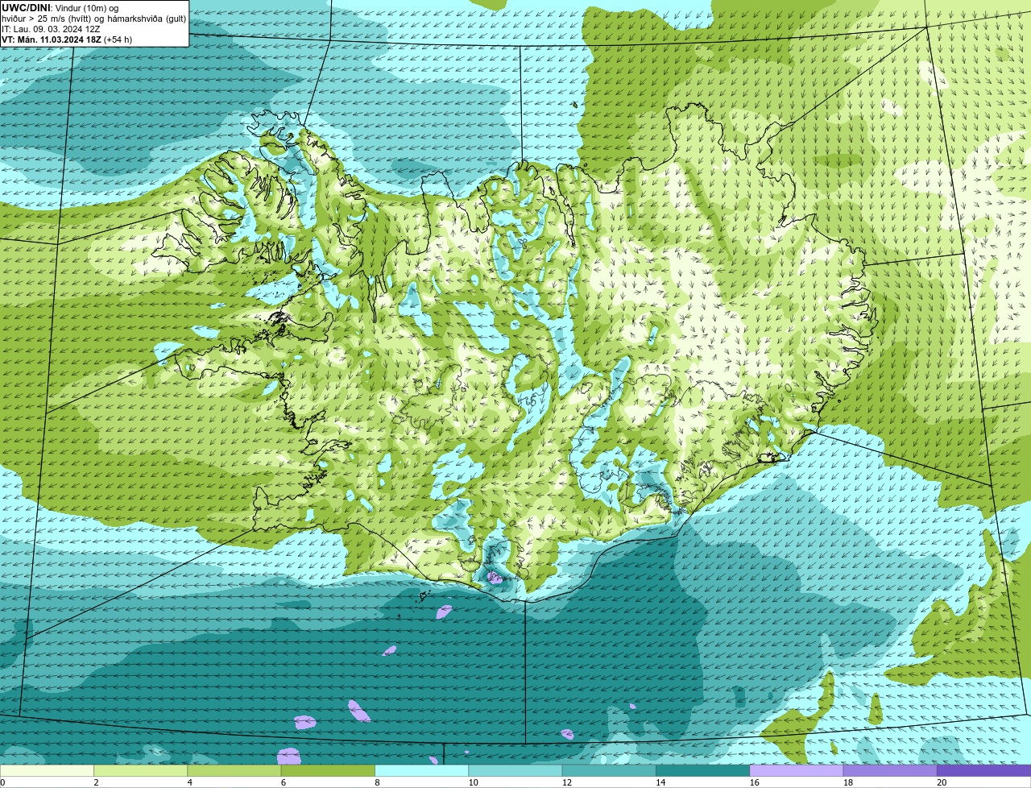1031x788 pixels.
Task: Click the 4–6 m/s green legend swatch
Action: click(234, 771)
